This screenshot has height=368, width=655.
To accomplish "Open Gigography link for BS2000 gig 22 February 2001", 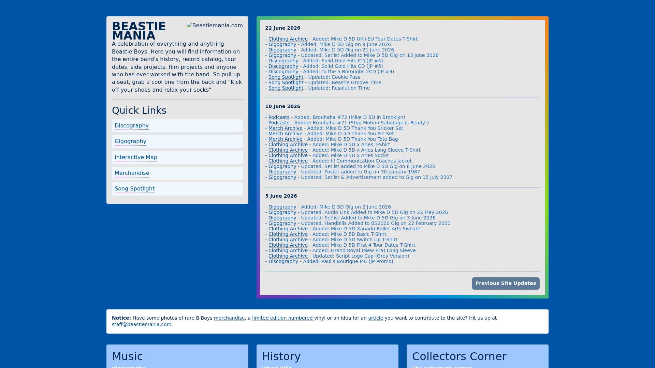I will tap(282, 224).
